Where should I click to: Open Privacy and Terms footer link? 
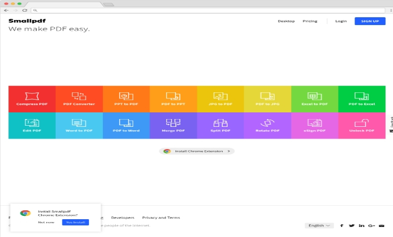pyautogui.click(x=161, y=218)
